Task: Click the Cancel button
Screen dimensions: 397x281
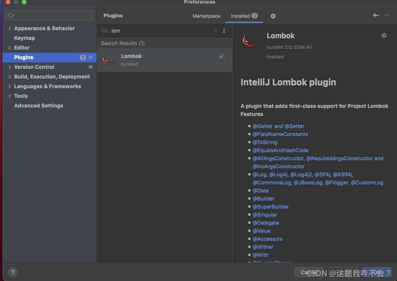Action: (x=309, y=273)
